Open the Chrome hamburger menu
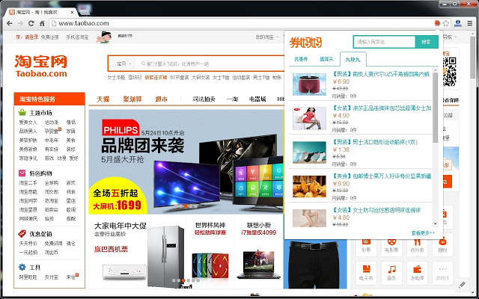Screen dimensions: 479x299 click(470, 23)
